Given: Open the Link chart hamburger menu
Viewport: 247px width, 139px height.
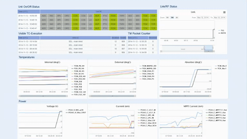Looking at the screenshot, I should tap(224, 12).
